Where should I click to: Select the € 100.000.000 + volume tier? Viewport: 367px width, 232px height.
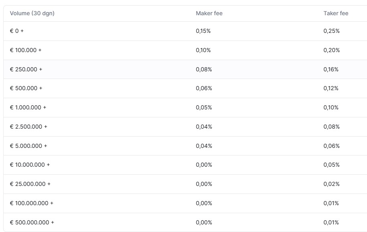[32, 203]
